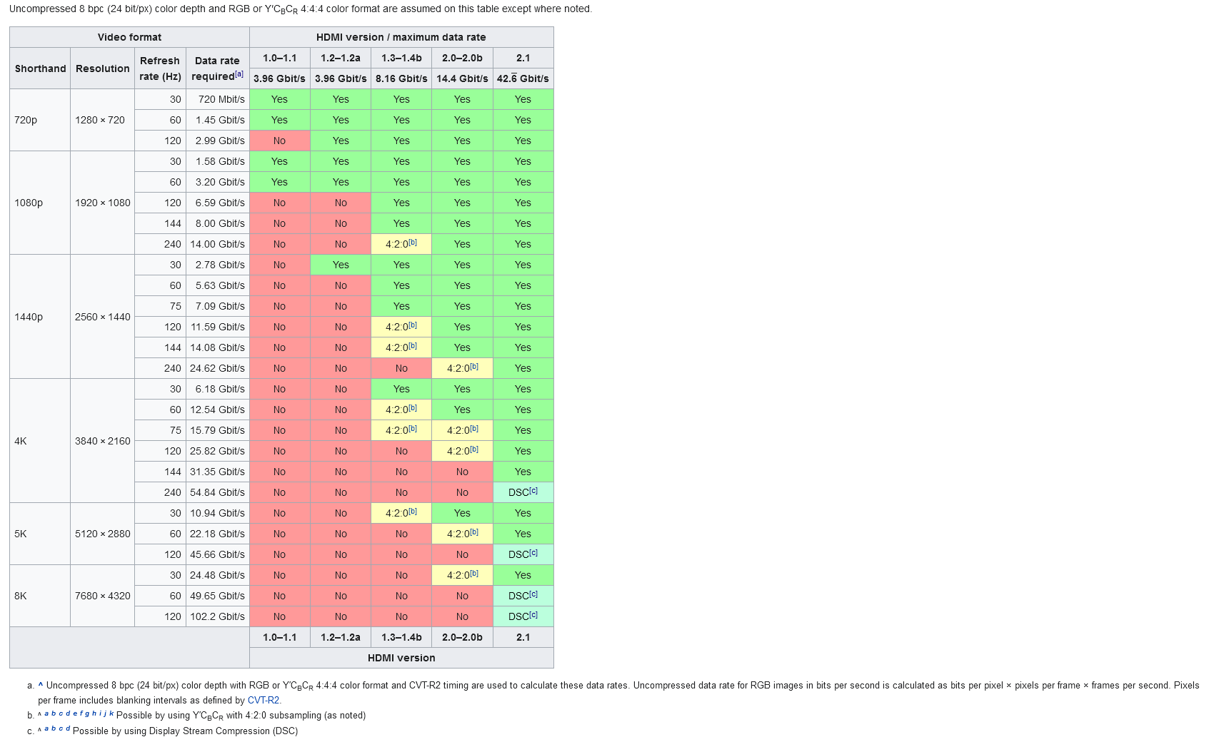This screenshot has width=1209, height=742.
Task: Click [b] note in 8K 30 Hz row
Action: [474, 574]
